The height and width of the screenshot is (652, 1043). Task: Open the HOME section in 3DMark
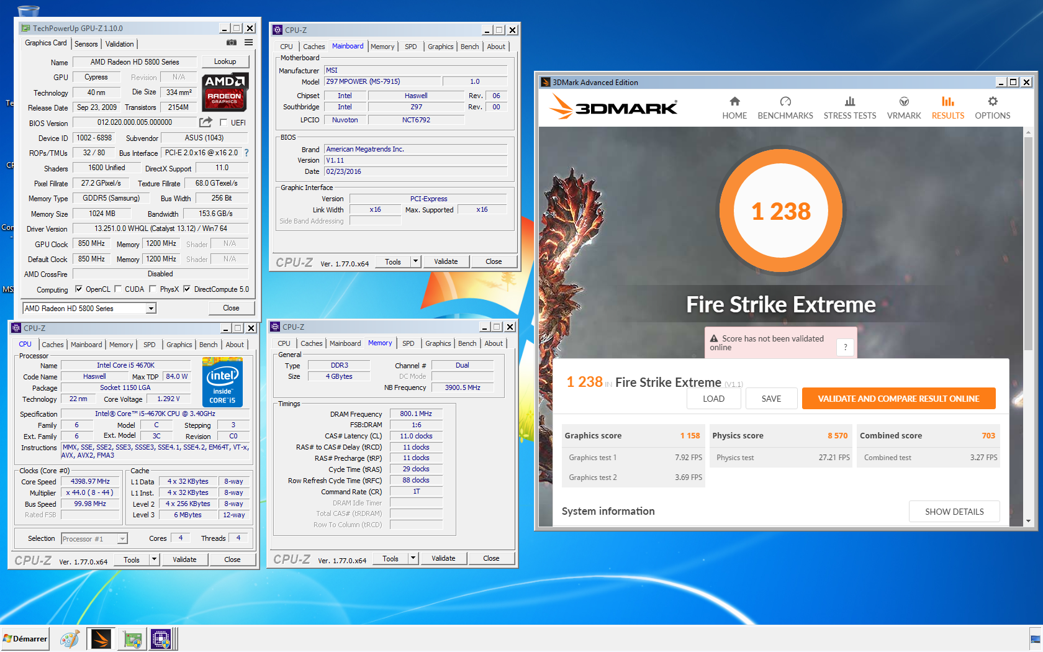click(734, 108)
